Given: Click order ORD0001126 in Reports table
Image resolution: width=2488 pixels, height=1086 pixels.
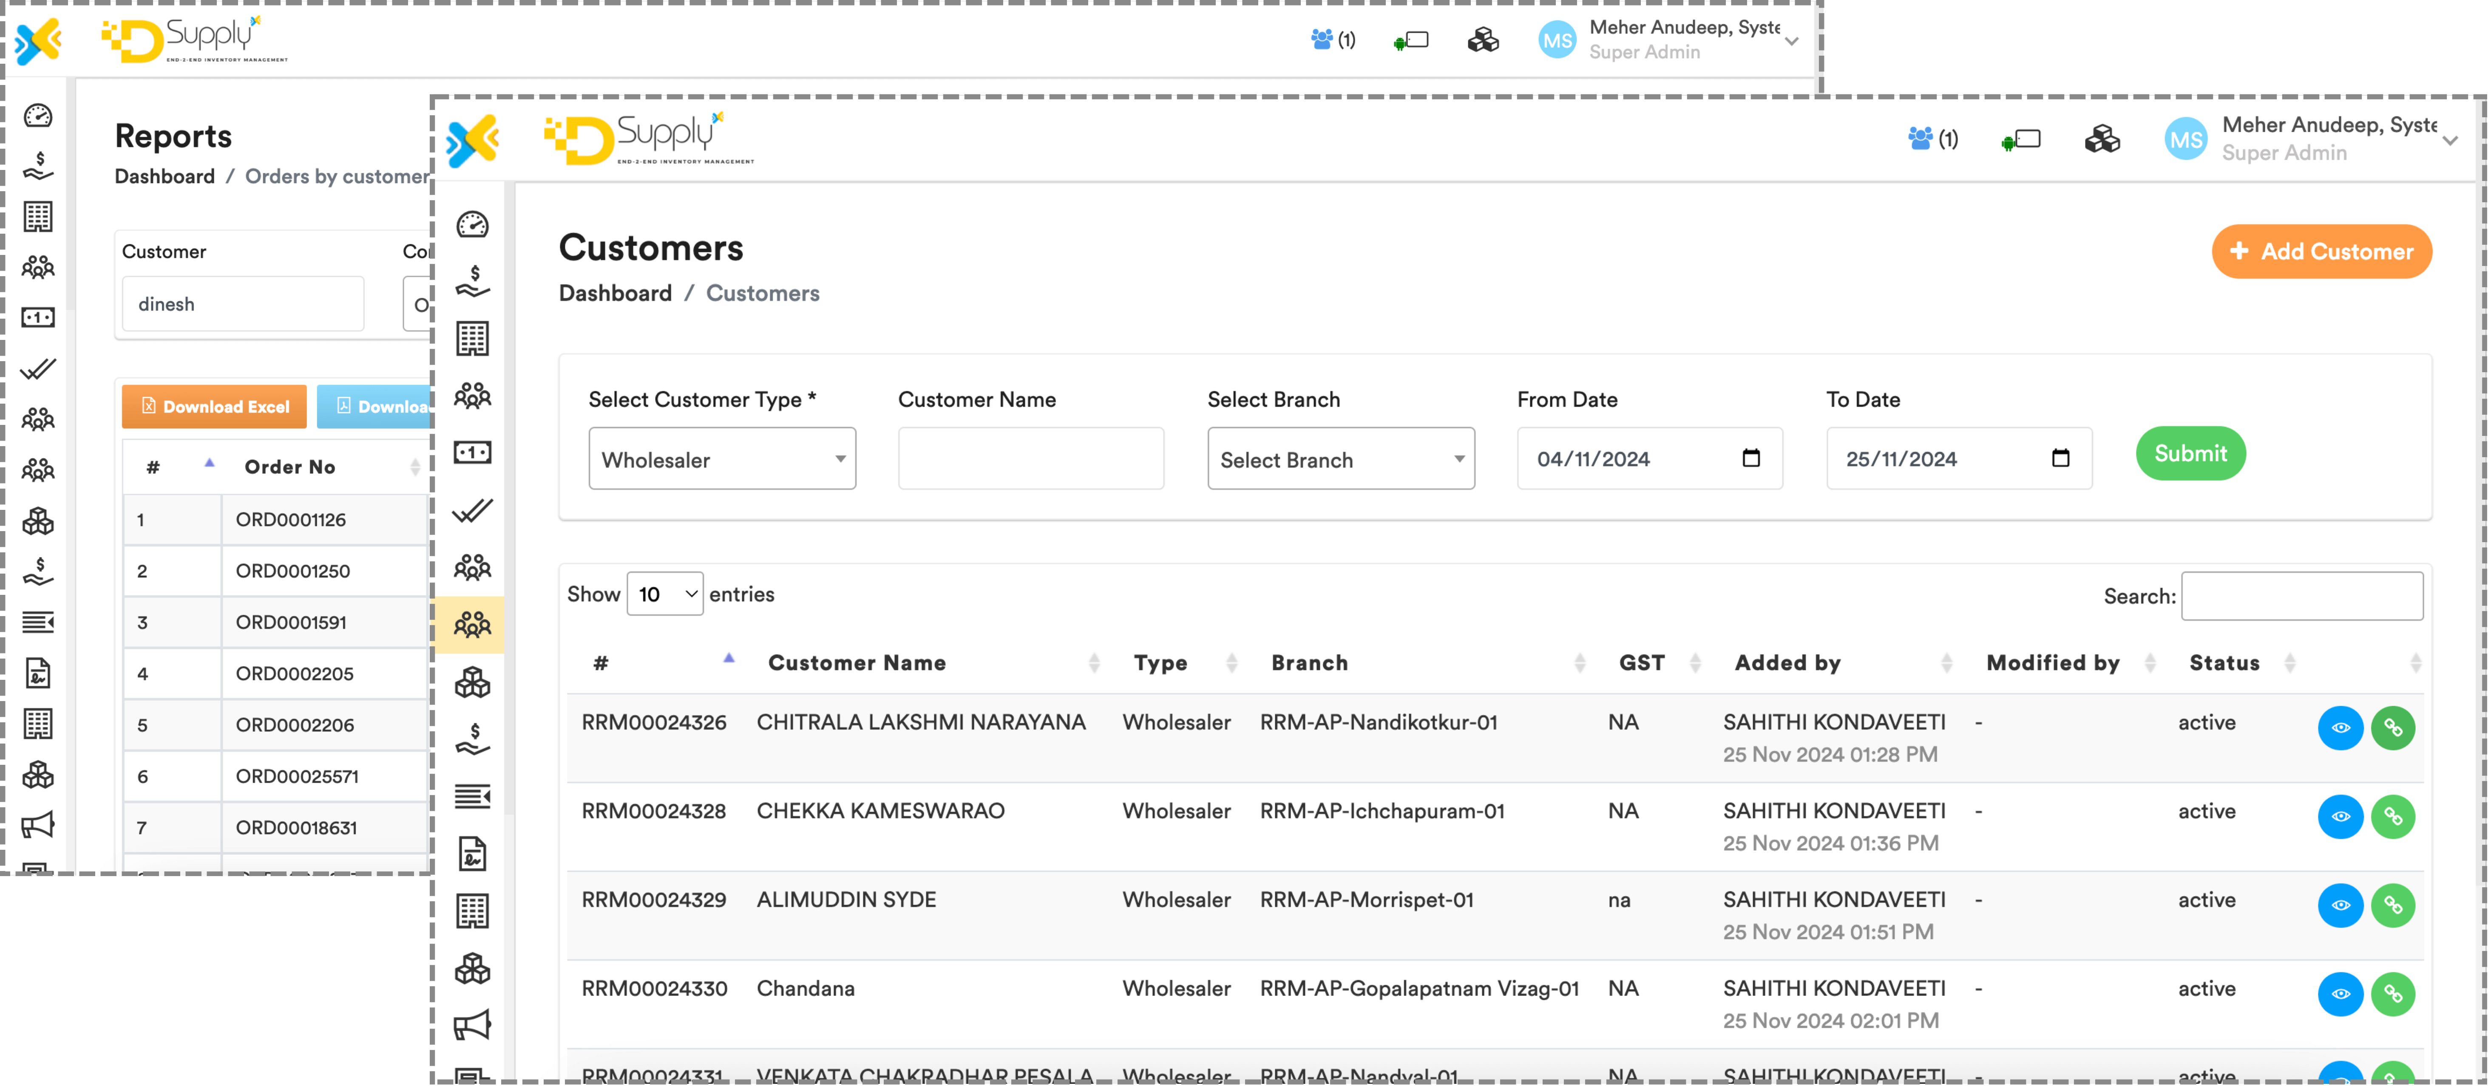Looking at the screenshot, I should (x=291, y=520).
